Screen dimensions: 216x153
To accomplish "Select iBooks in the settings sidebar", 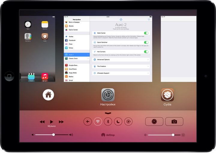I will point(77,26).
